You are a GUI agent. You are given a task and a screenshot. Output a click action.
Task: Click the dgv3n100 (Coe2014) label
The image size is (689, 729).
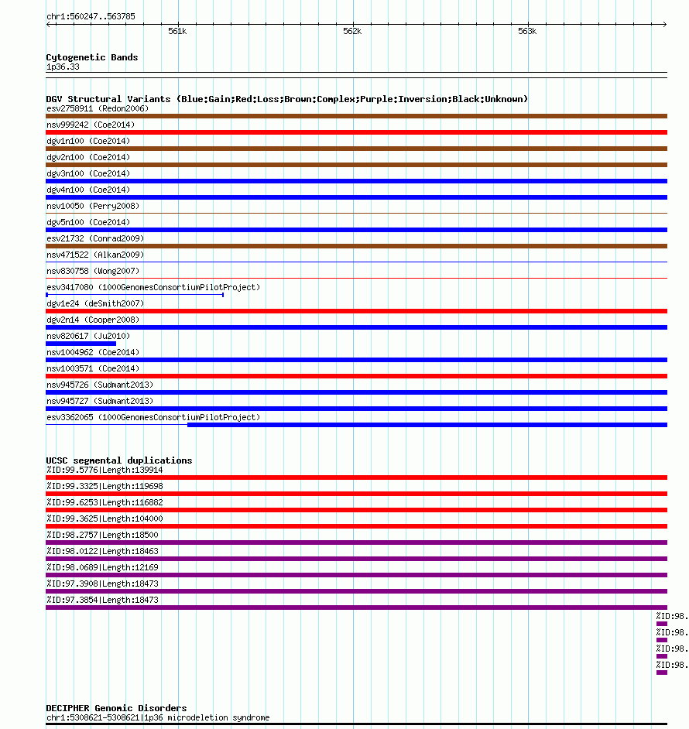click(88, 173)
